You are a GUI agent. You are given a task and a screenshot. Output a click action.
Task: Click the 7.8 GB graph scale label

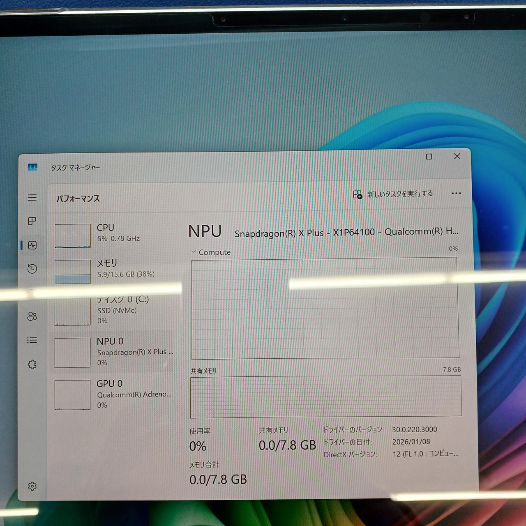(x=452, y=369)
